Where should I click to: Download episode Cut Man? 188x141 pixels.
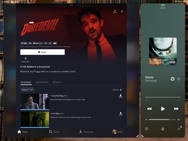[x=121, y=114]
